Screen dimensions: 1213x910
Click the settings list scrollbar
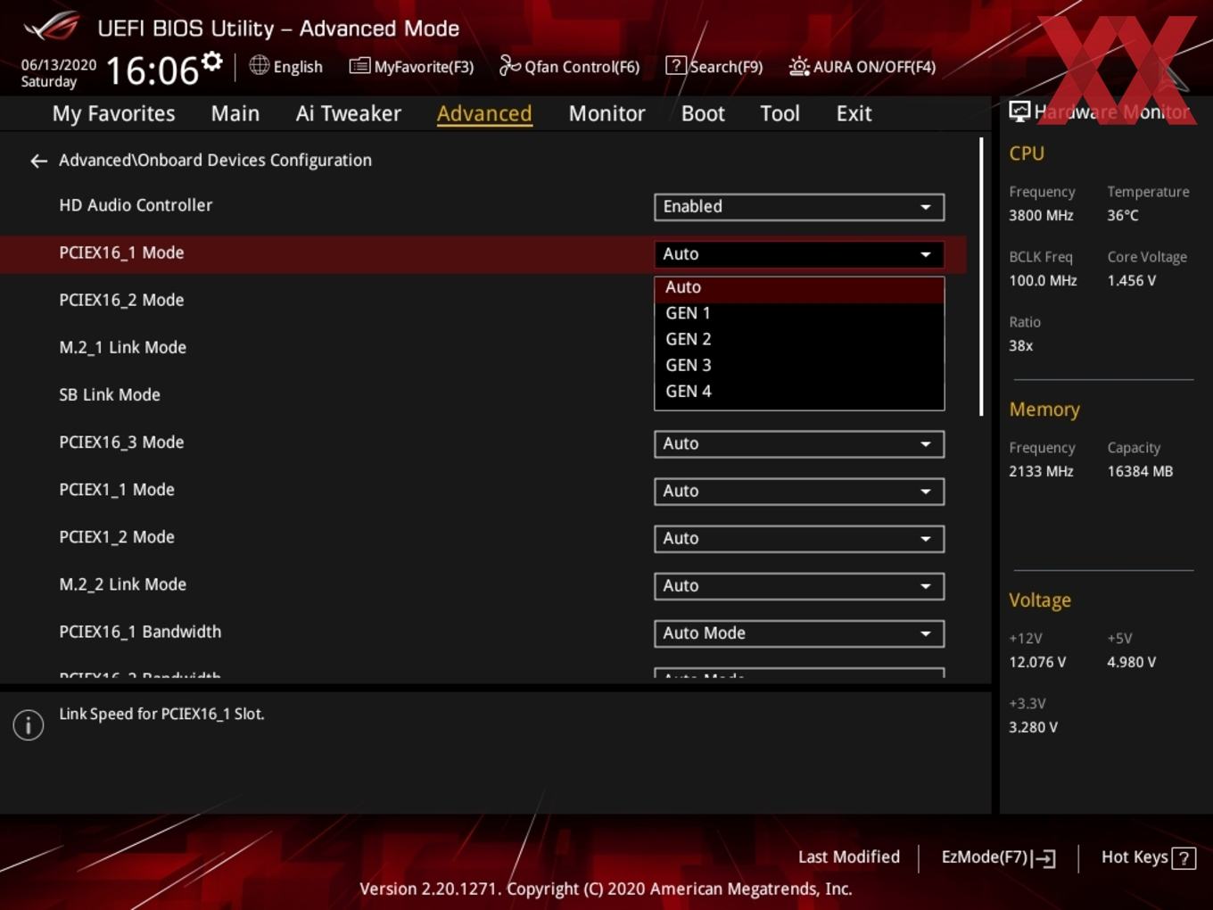[981, 277]
